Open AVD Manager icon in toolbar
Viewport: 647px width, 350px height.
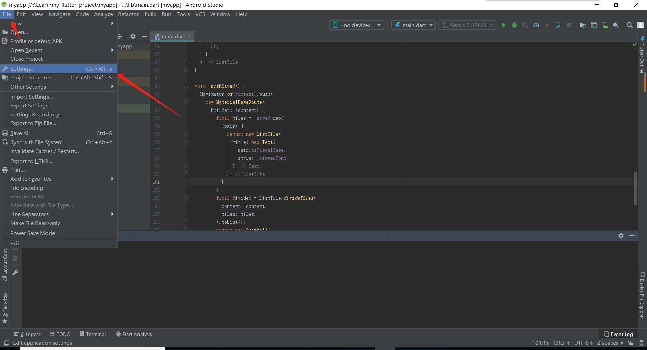[605, 25]
